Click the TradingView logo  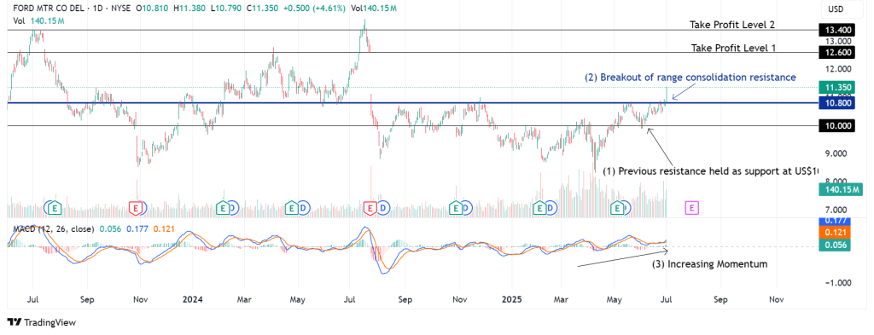(42, 322)
